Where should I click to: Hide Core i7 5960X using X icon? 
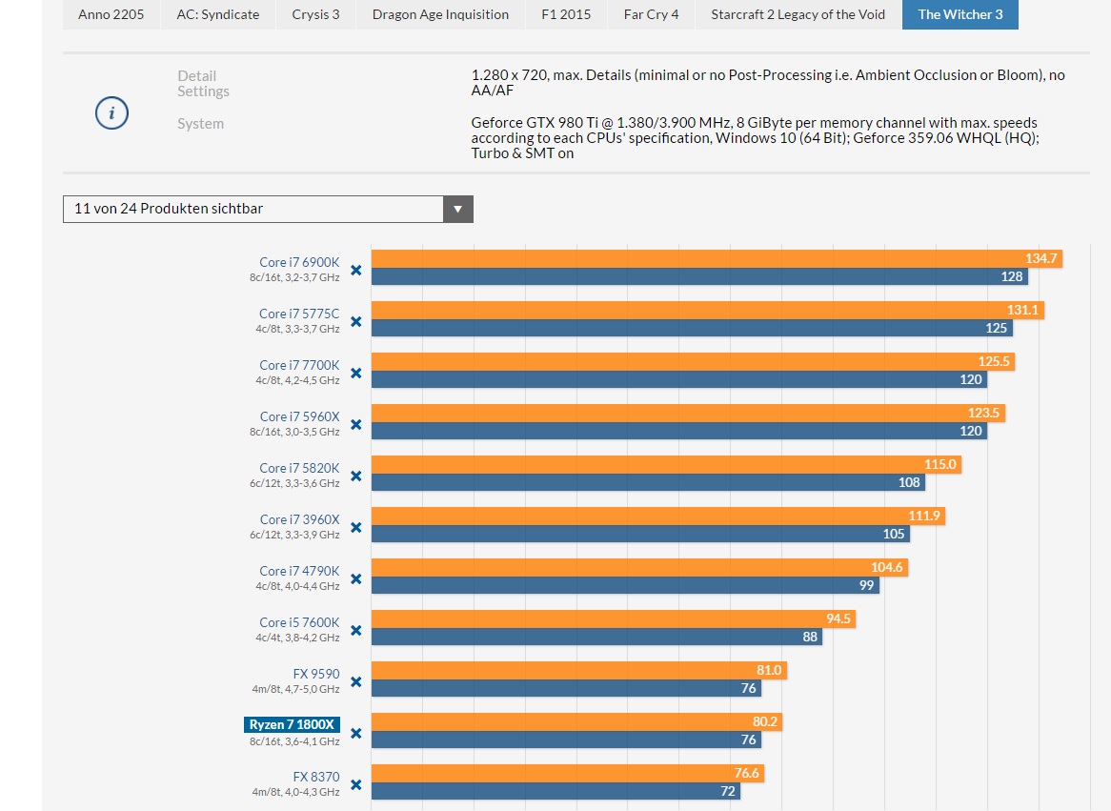355,424
